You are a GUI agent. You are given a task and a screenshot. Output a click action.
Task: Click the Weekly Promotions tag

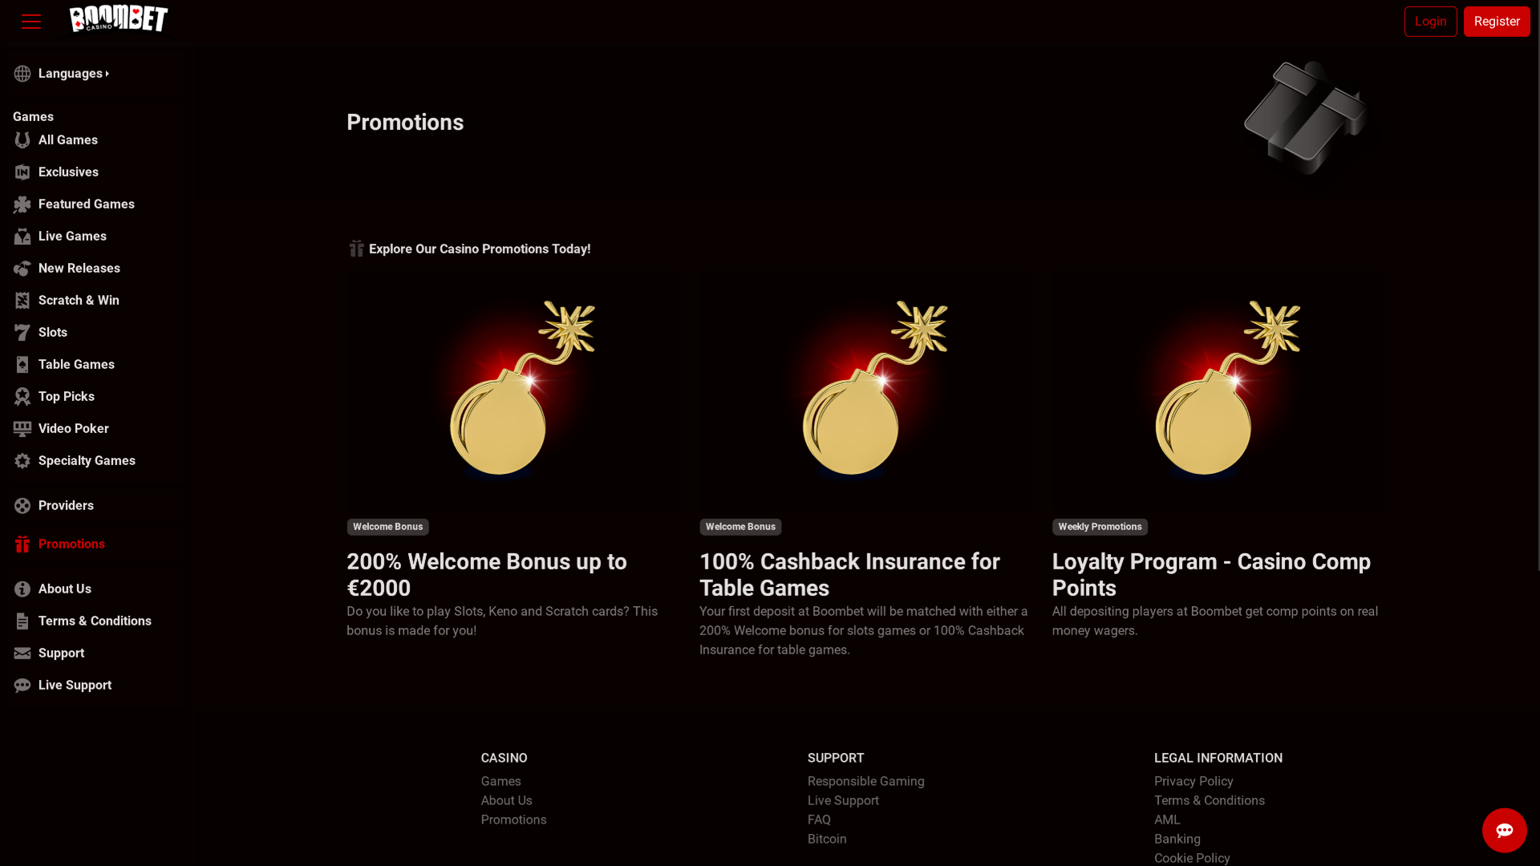pyautogui.click(x=1099, y=527)
